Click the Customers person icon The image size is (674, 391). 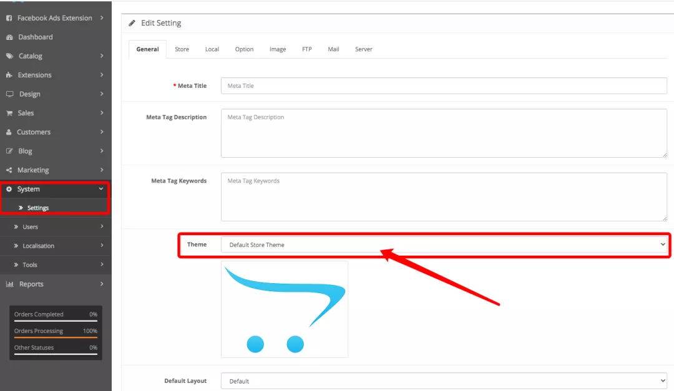tap(9, 132)
